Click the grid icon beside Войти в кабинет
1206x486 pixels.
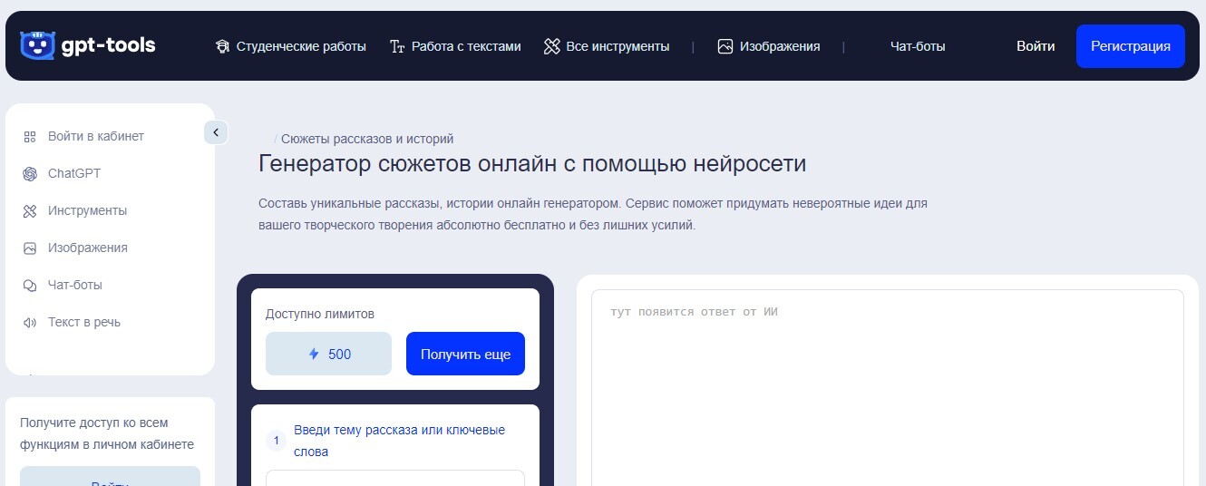tap(30, 137)
